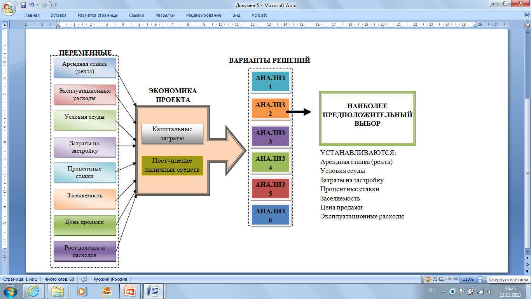Switch to Разметка страницы tab
The height and width of the screenshot is (299, 531).
coord(98,15)
